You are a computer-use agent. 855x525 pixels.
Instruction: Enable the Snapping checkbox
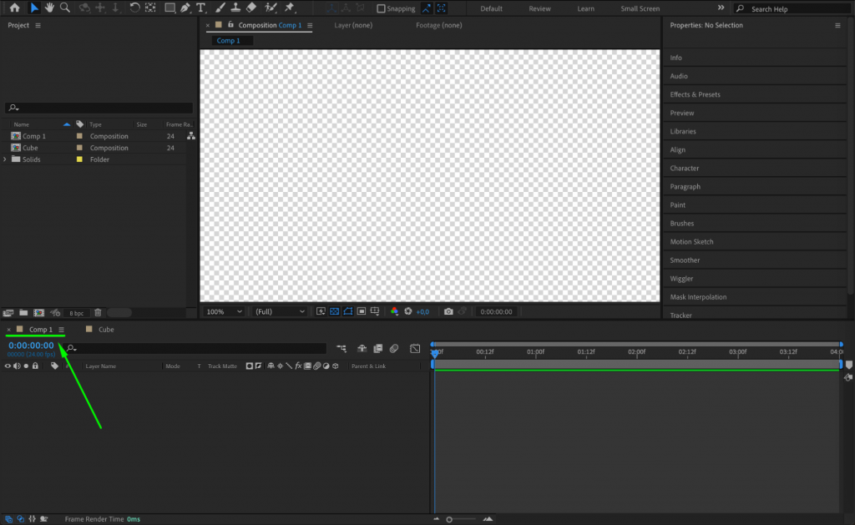click(x=380, y=8)
